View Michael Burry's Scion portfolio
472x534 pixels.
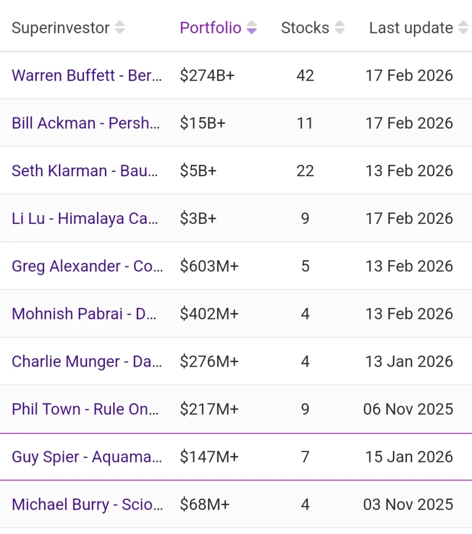(x=87, y=505)
